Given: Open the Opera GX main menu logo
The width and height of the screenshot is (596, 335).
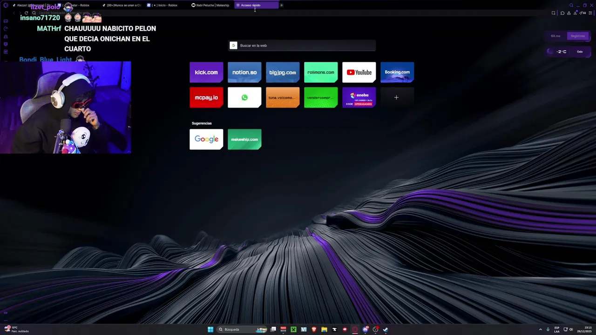Looking at the screenshot, I should [x=6, y=5].
